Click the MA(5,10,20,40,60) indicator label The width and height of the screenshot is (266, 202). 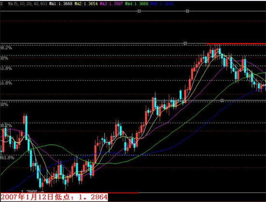[28, 4]
